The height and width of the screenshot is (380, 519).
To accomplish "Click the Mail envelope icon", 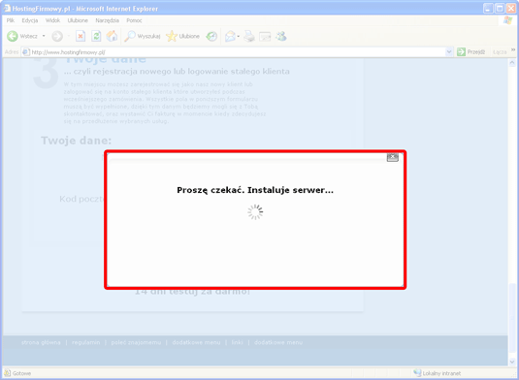I will click(x=230, y=36).
